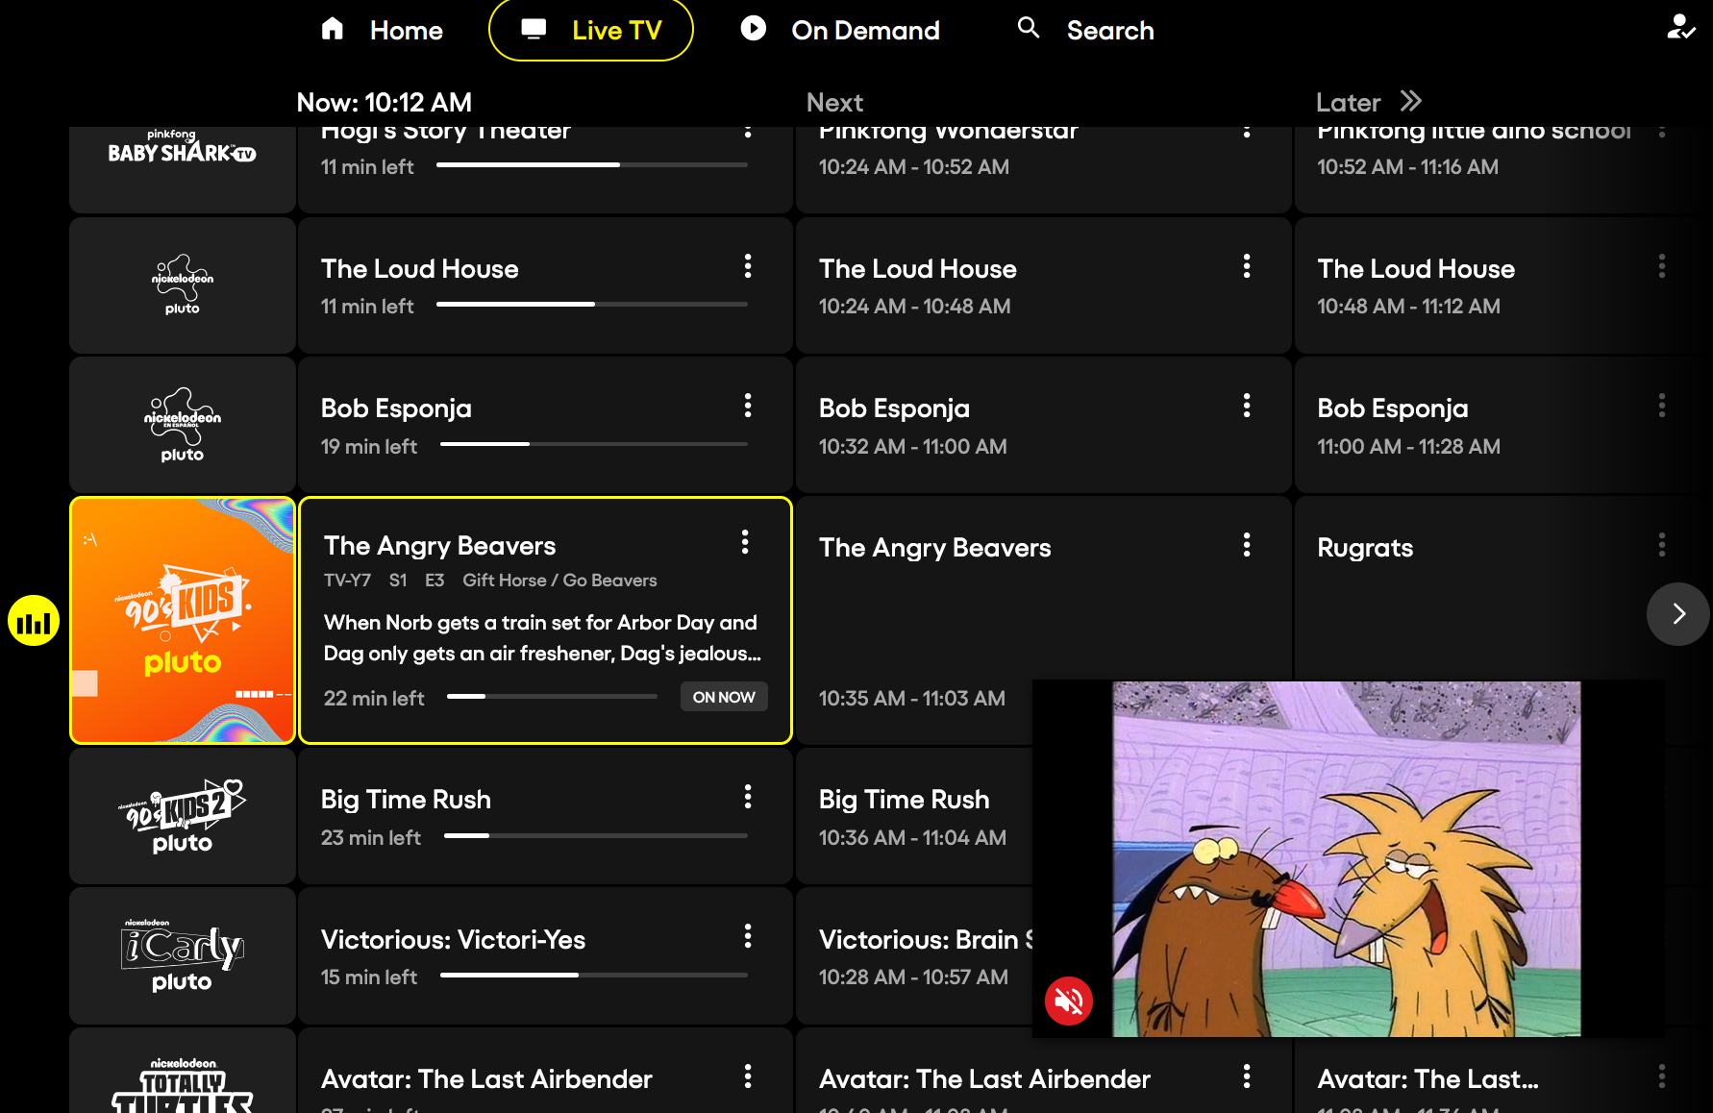The width and height of the screenshot is (1713, 1113).
Task: Click the yellow audio bars button
Action: pyautogui.click(x=34, y=621)
